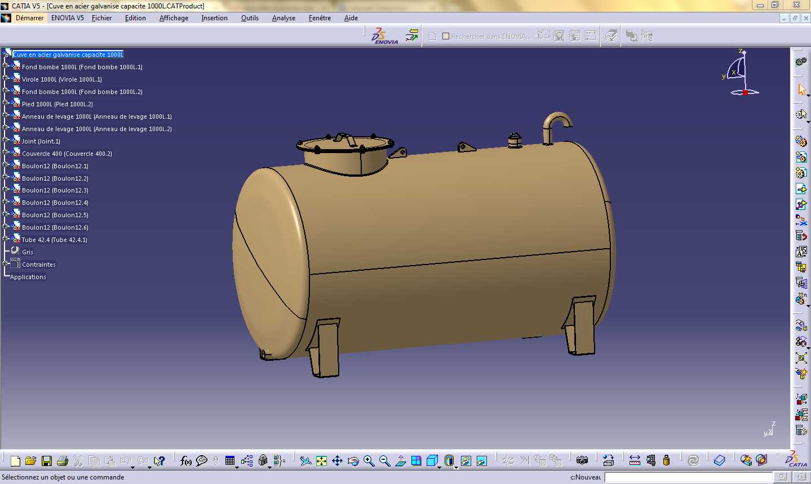This screenshot has width=811, height=484.
Task: Open the Outils menu
Action: click(250, 18)
